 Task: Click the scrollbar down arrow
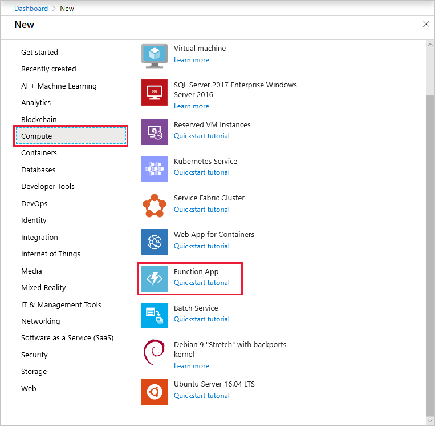[430, 421]
